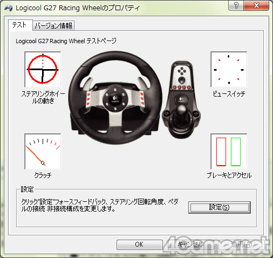Click the left paddle shifter
Image resolution: width=273 pixels, height=258 pixels.
pyautogui.click(x=87, y=84)
